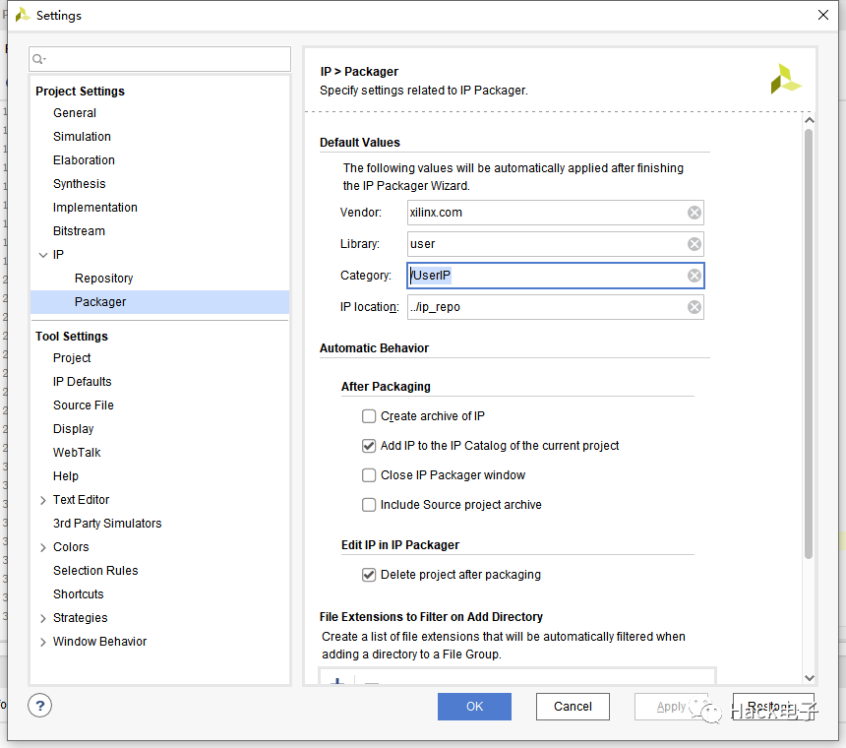Screen dimensions: 846x748
Task: Enable Create archive of IP
Action: (369, 416)
